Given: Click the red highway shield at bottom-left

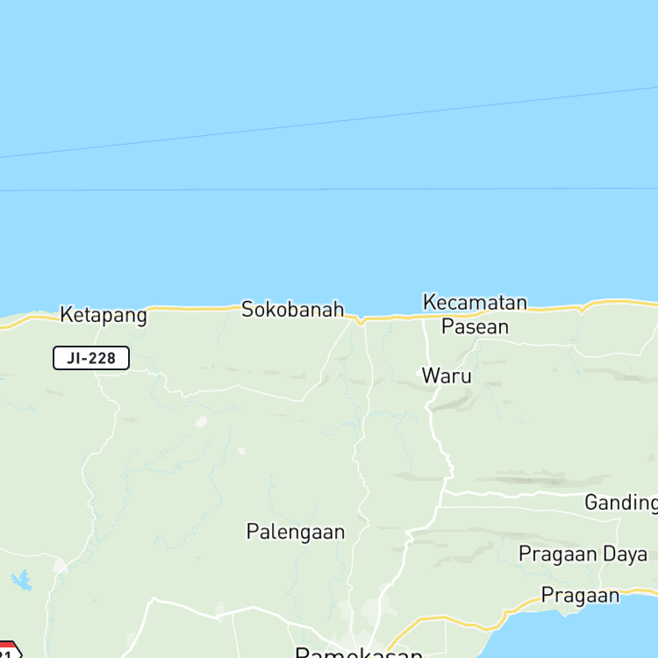Looking at the screenshot, I should tap(10, 650).
